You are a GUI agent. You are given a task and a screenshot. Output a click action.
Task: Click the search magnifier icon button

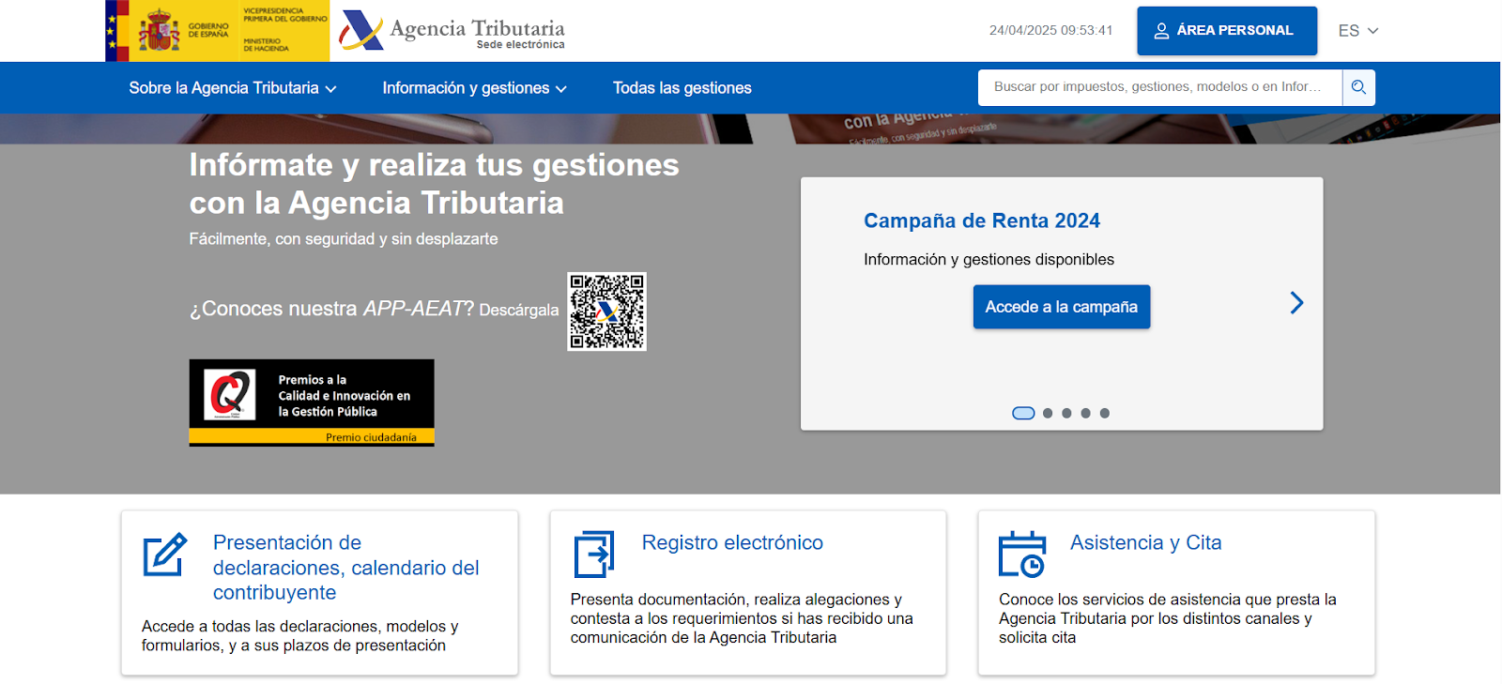pyautogui.click(x=1358, y=87)
